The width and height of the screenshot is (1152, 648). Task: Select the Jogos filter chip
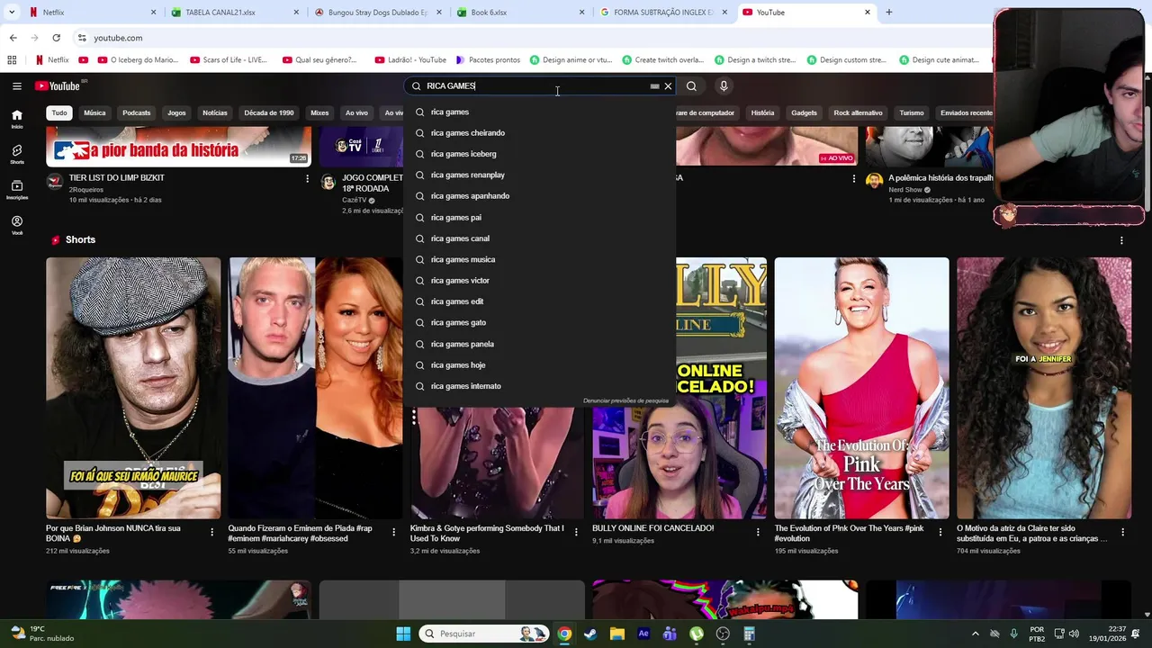pos(176,112)
